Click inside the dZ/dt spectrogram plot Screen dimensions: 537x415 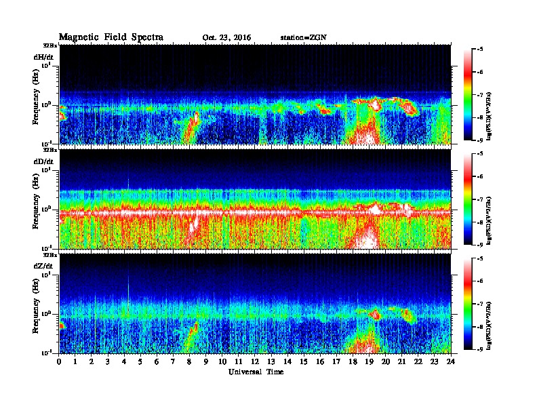[x=255, y=304]
